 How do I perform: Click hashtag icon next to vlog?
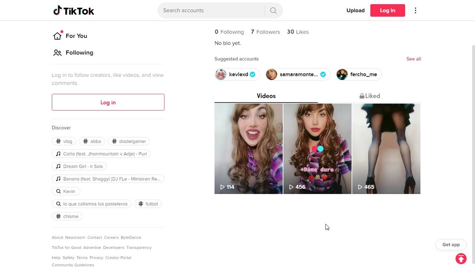click(58, 141)
